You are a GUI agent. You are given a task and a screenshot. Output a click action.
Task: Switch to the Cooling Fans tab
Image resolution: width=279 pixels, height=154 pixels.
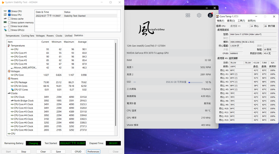pos(28,36)
